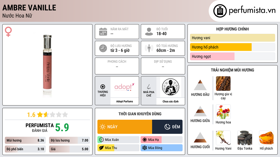Click the clock icon for Độ lưu hương
Viewport: 280px width, 157px height.
click(x=103, y=48)
